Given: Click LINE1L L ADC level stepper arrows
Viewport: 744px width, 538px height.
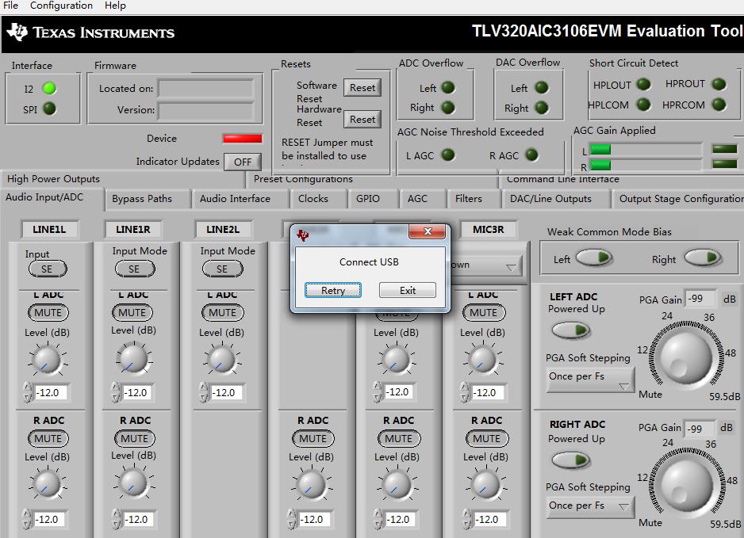Looking at the screenshot, I should (27, 392).
